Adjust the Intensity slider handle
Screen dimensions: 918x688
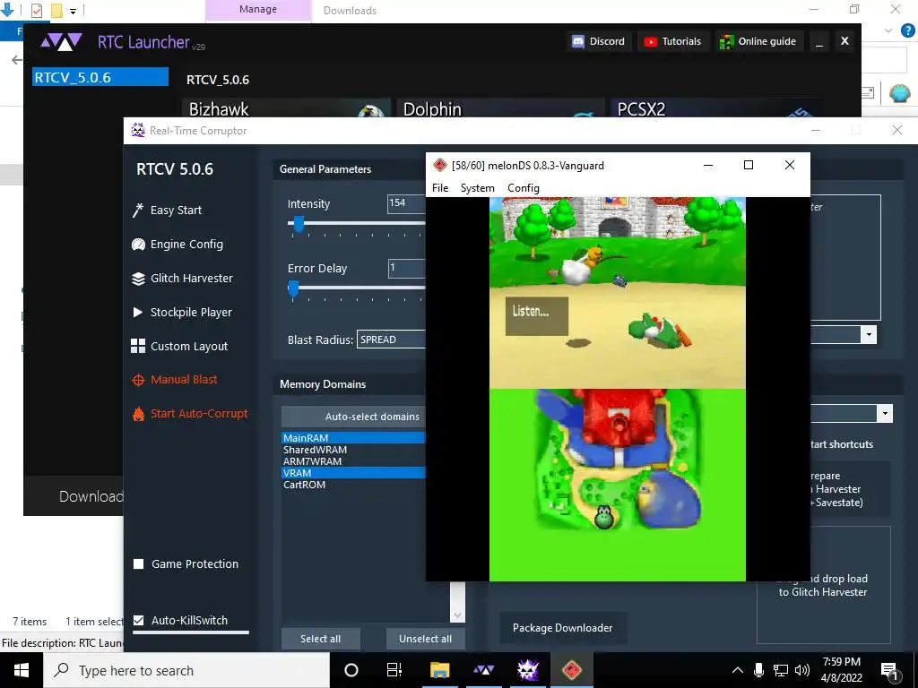[x=299, y=223]
